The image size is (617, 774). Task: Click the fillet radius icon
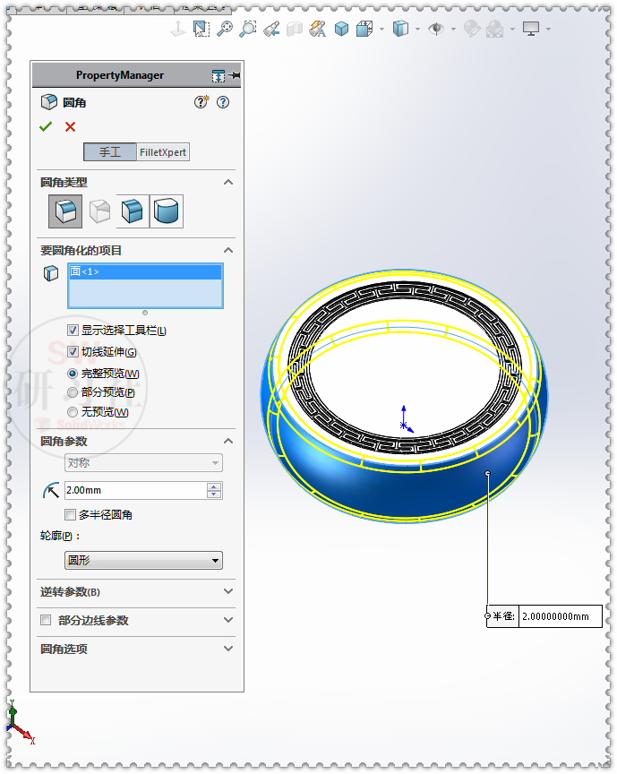51,490
